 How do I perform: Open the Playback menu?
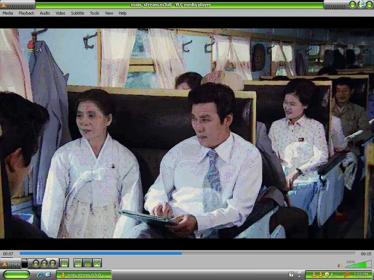coord(26,13)
